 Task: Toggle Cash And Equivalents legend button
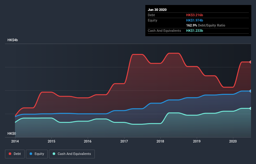pyautogui.click(x=72, y=154)
